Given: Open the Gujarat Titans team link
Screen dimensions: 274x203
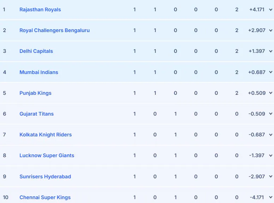Looking at the screenshot, I should 36,114.
